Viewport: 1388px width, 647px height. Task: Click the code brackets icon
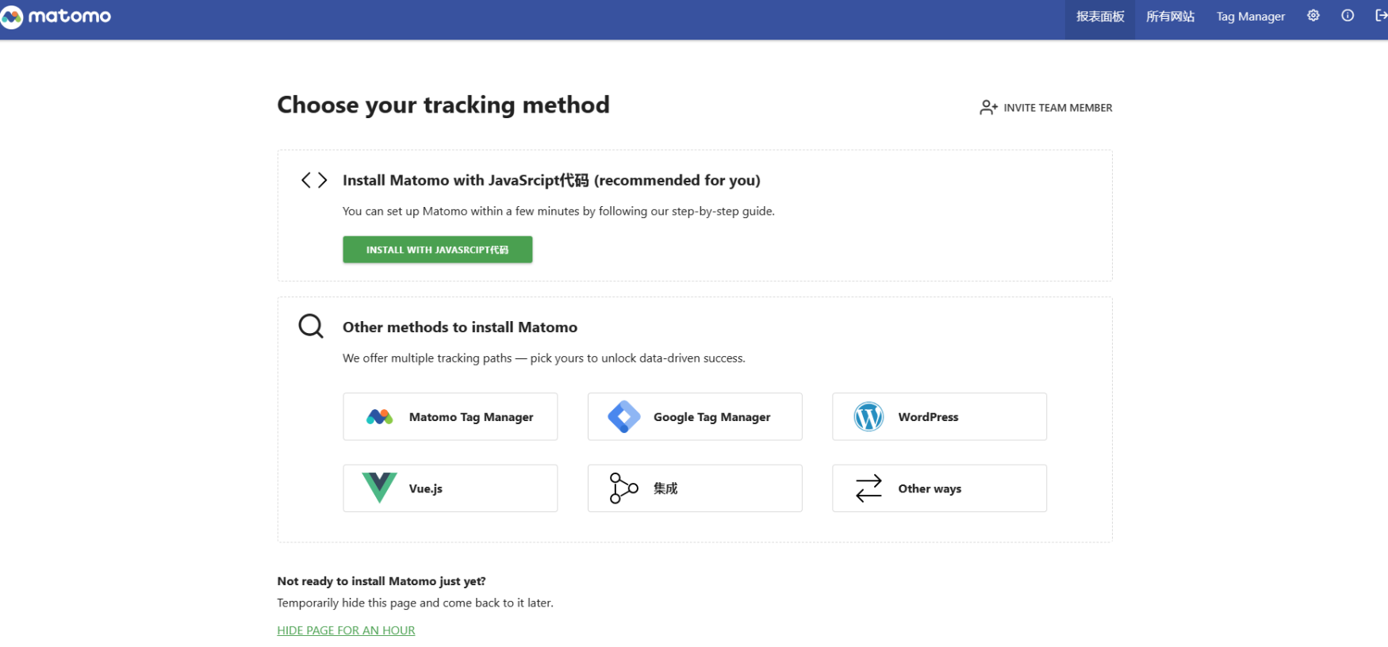[x=314, y=180]
